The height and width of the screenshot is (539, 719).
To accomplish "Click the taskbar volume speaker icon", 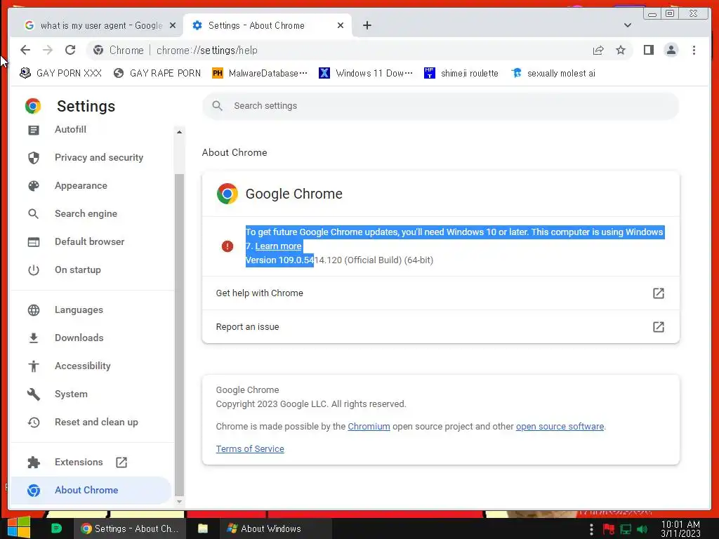I will click(642, 529).
